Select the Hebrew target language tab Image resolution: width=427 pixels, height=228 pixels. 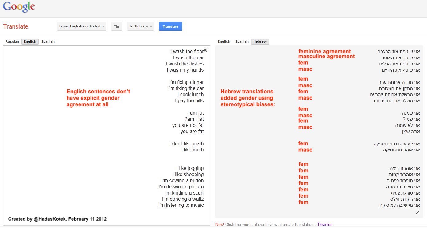(260, 41)
